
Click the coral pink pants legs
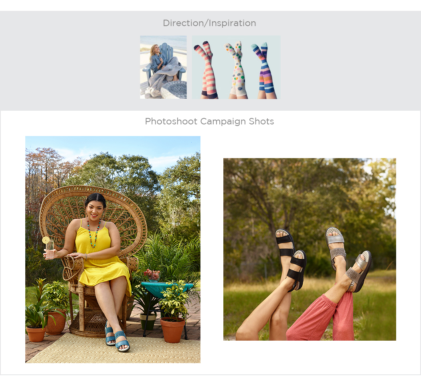(321, 317)
